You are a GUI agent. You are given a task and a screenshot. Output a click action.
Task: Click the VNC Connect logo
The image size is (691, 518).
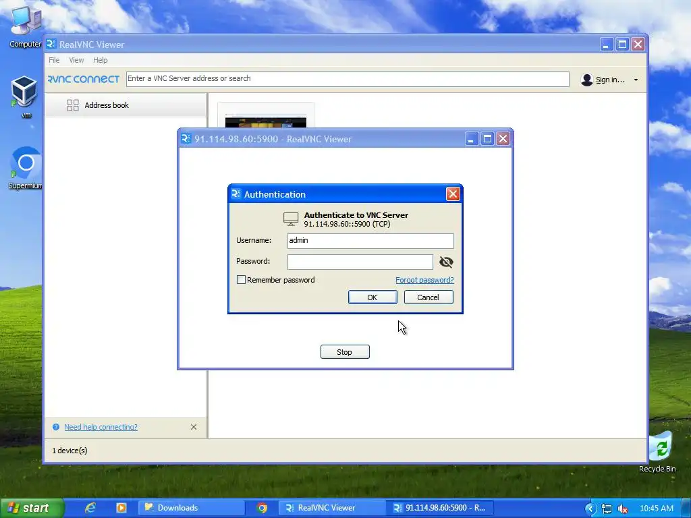click(83, 80)
